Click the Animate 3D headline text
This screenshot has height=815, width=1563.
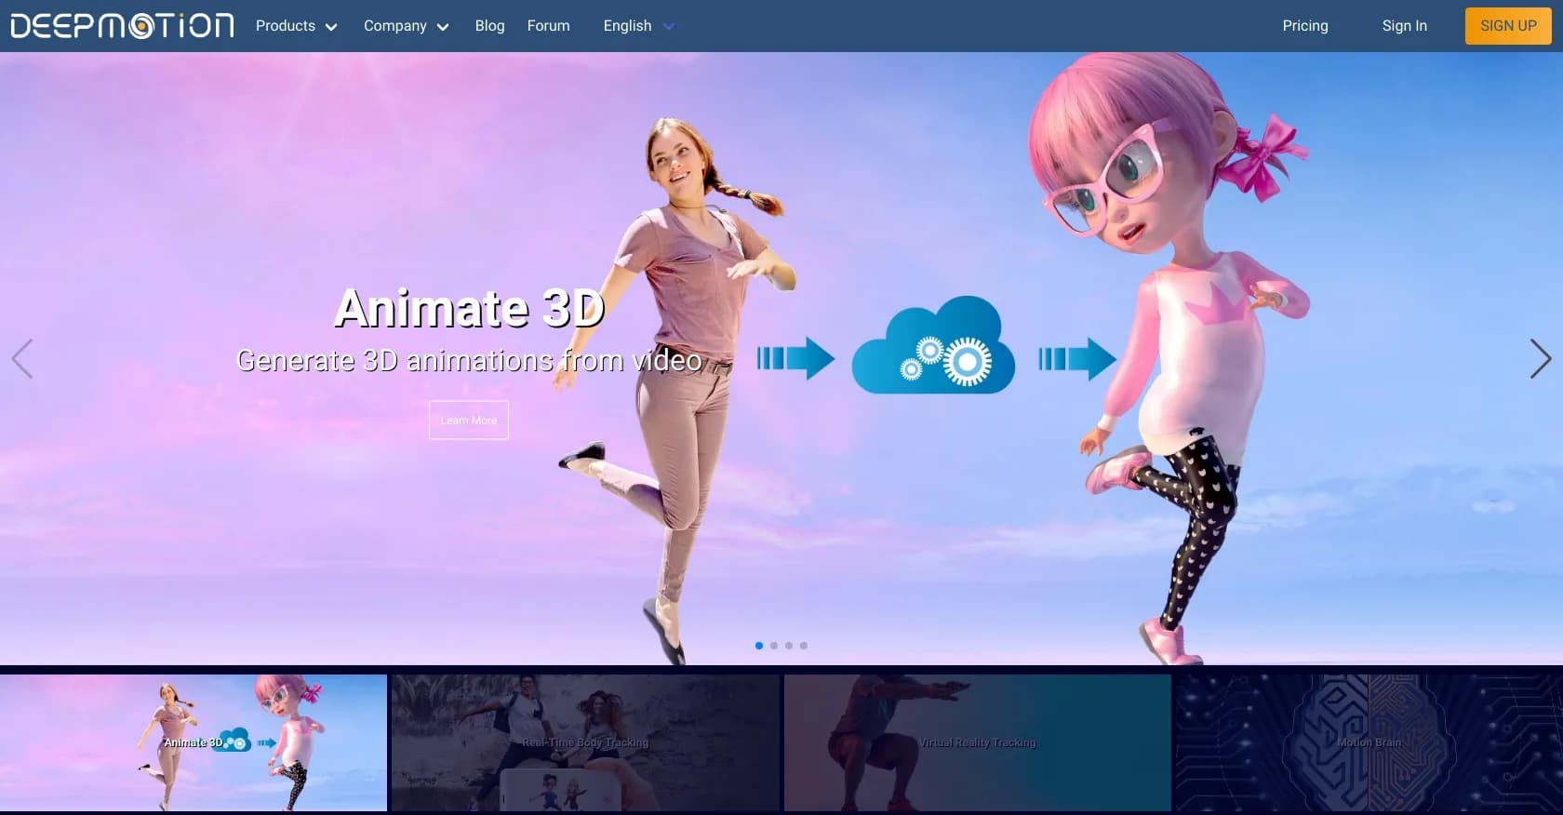tap(469, 308)
